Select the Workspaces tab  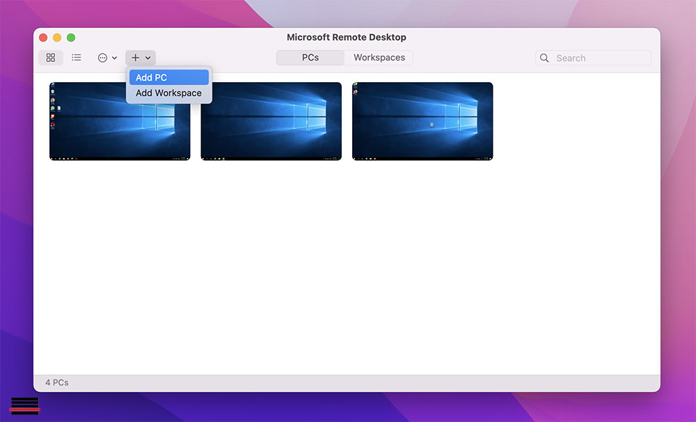[379, 58]
